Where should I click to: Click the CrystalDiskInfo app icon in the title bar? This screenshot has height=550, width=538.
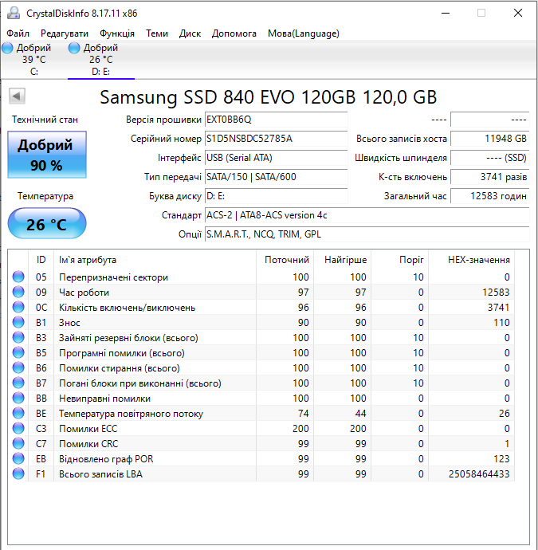[14, 13]
